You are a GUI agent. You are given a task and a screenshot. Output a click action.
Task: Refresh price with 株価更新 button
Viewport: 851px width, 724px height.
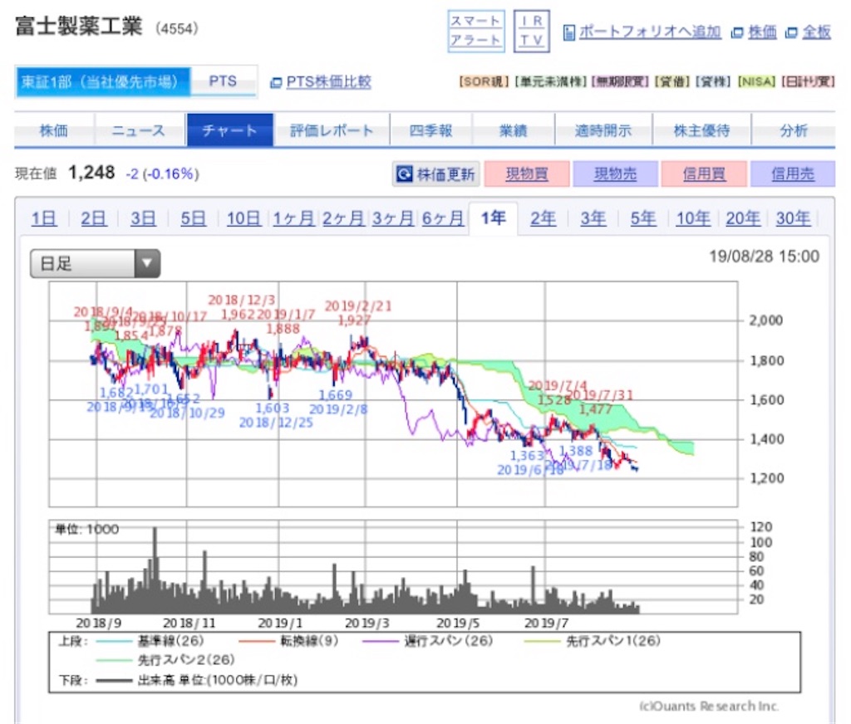pyautogui.click(x=435, y=174)
